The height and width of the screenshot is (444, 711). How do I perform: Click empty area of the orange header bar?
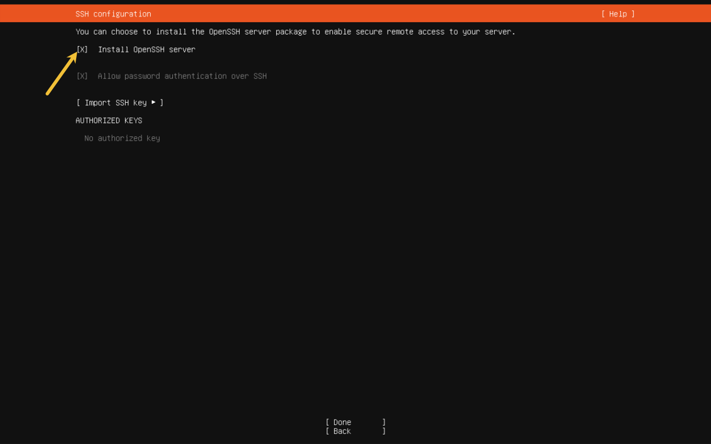point(361,14)
